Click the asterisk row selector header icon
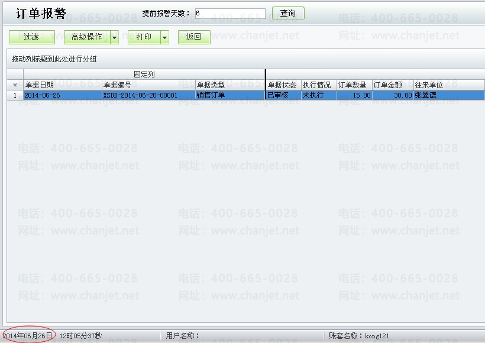The image size is (485, 343). coord(15,85)
